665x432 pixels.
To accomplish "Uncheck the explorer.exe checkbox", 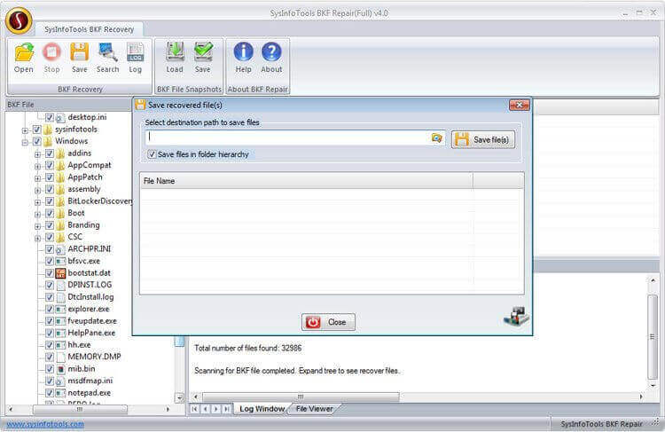I will tap(50, 309).
